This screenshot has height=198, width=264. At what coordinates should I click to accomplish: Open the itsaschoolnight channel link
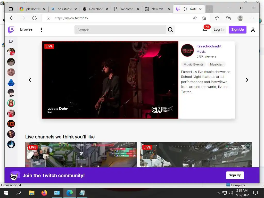click(209, 46)
